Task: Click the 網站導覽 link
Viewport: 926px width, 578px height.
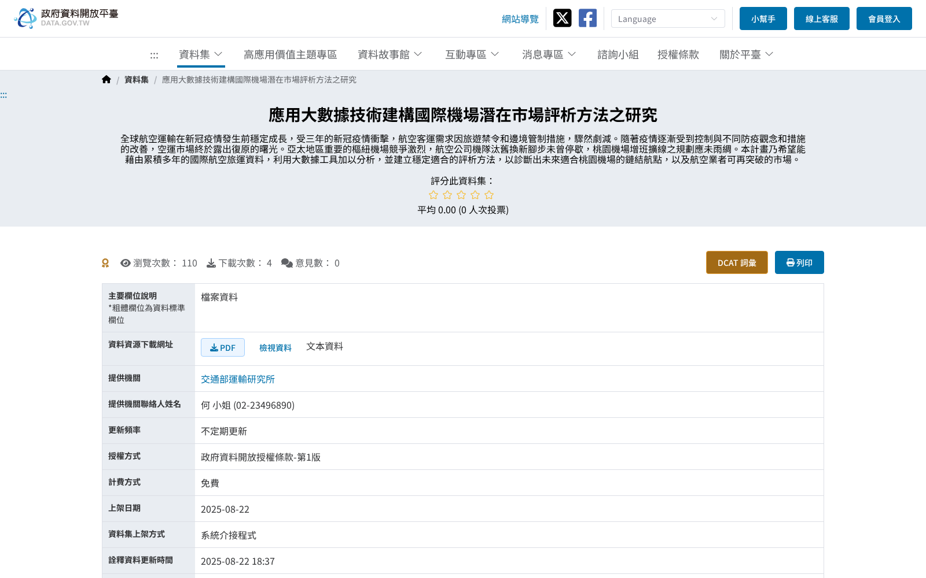Action: 520,19
